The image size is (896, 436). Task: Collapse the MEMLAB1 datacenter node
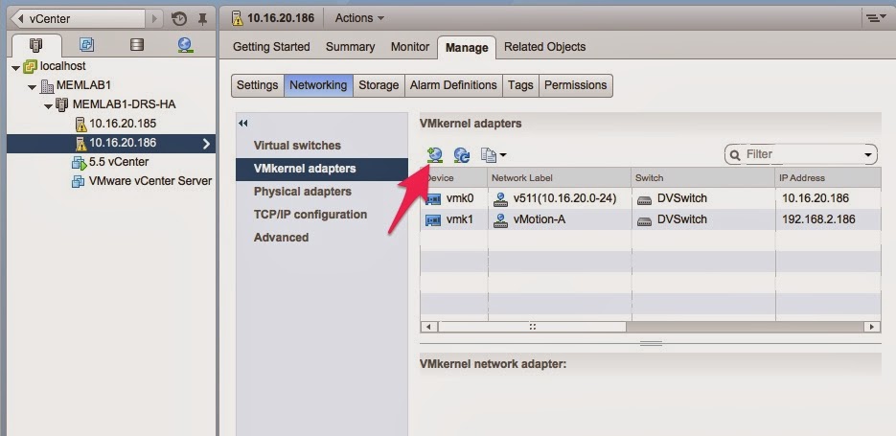click(x=32, y=87)
